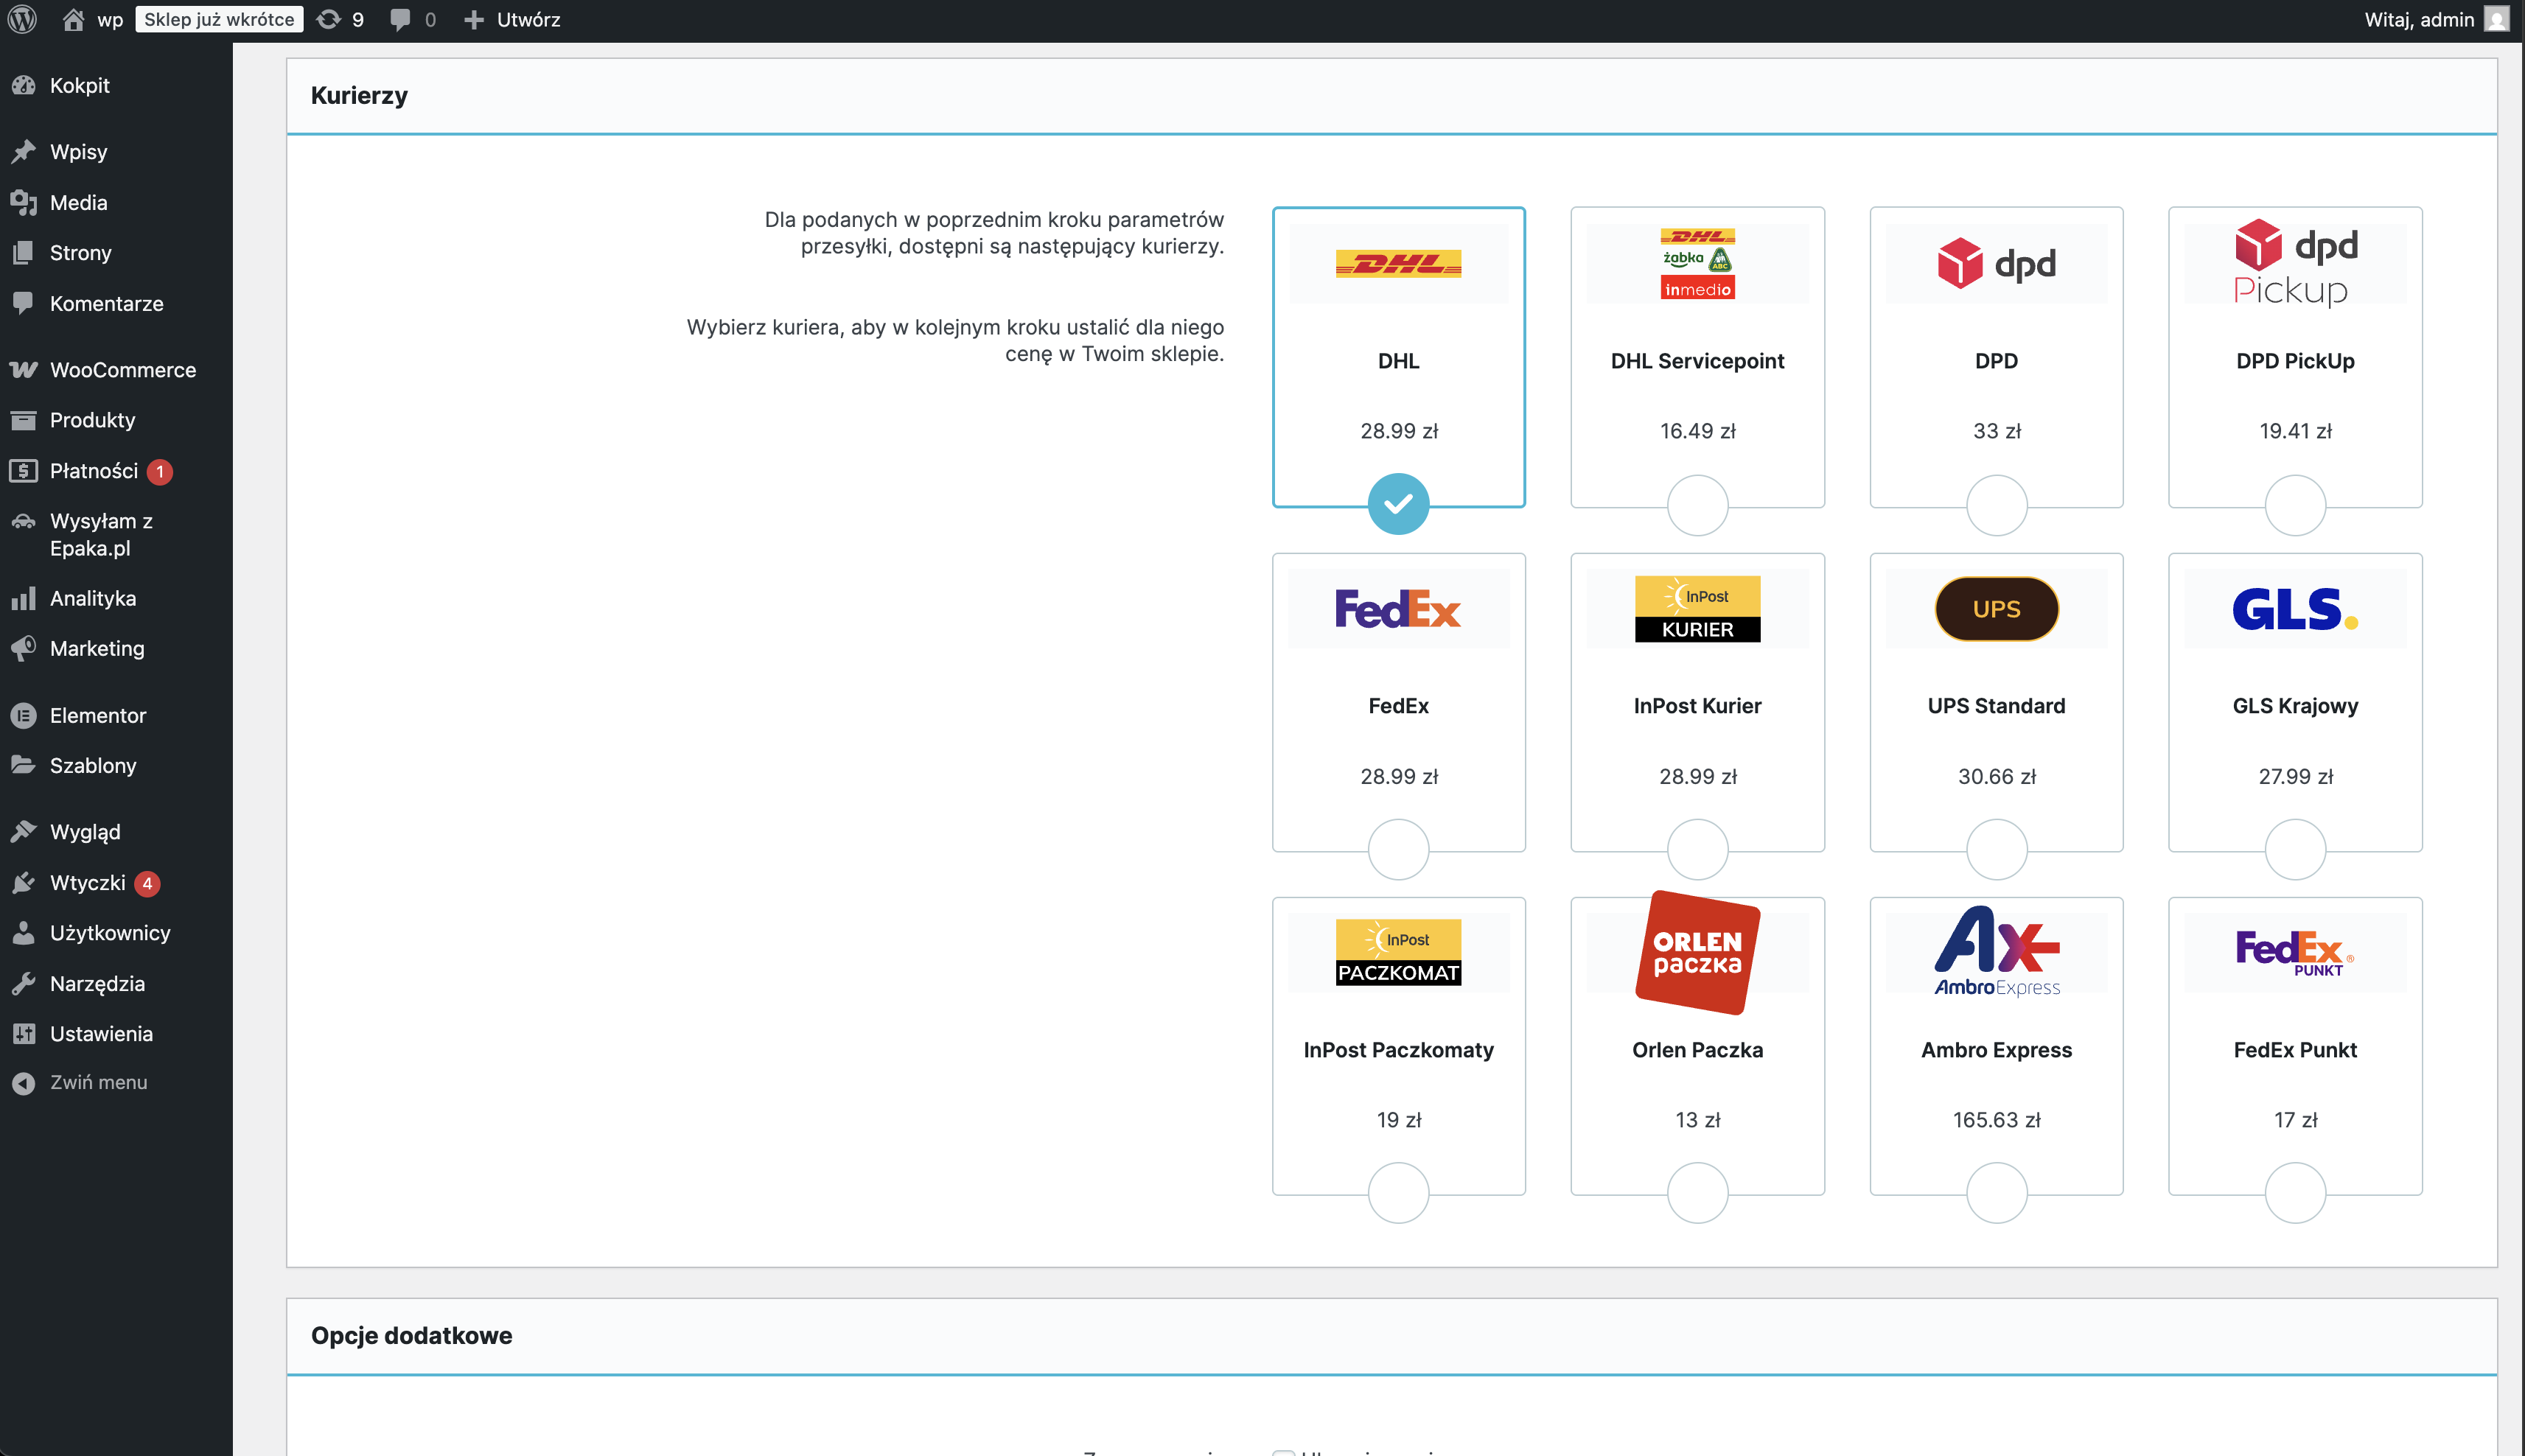Select the GLS Krajowy radio circle
Image resolution: width=2525 pixels, height=1456 pixels.
[2295, 849]
